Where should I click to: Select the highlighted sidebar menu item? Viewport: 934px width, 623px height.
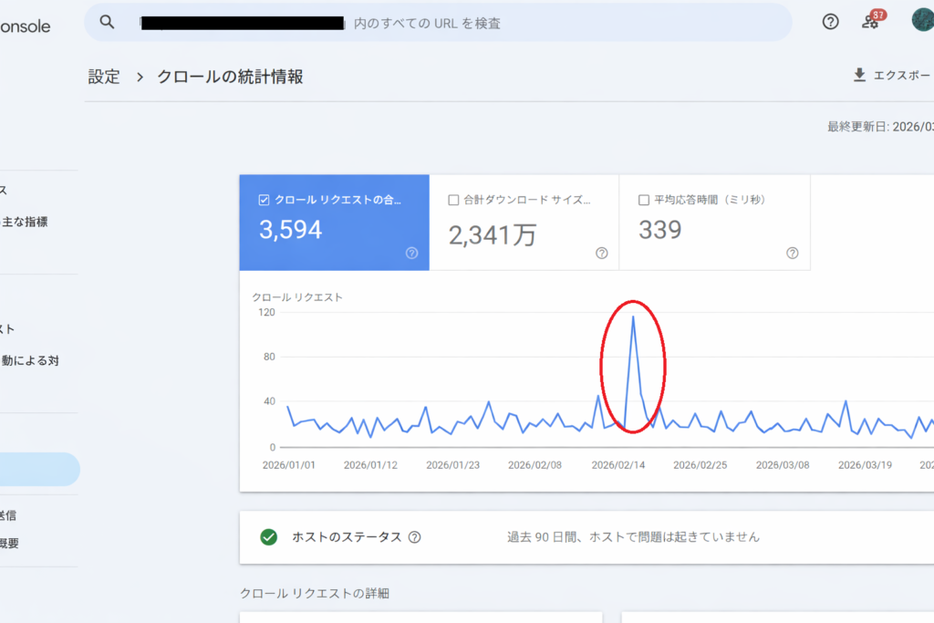pos(36,469)
